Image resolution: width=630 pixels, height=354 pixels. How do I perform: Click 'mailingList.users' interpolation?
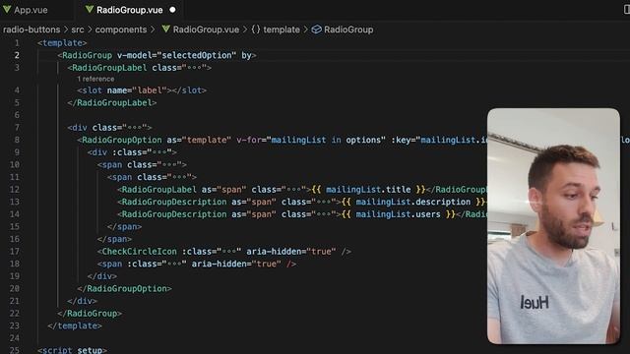(398, 214)
